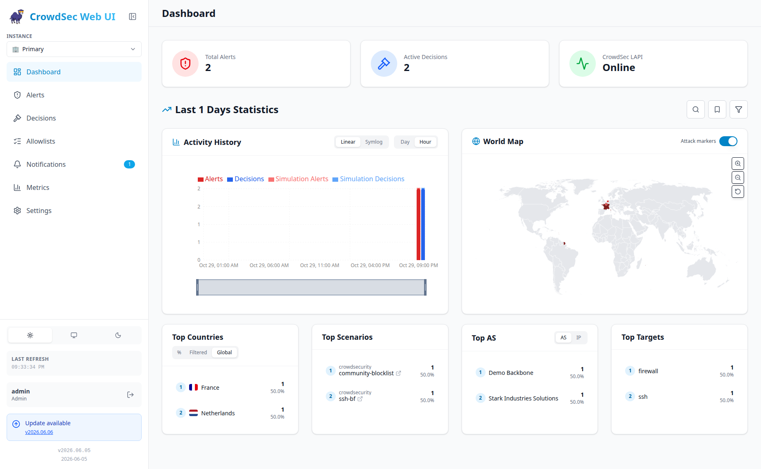Select dark theme moon icon
Viewport: 761px width, 469px height.
click(118, 335)
